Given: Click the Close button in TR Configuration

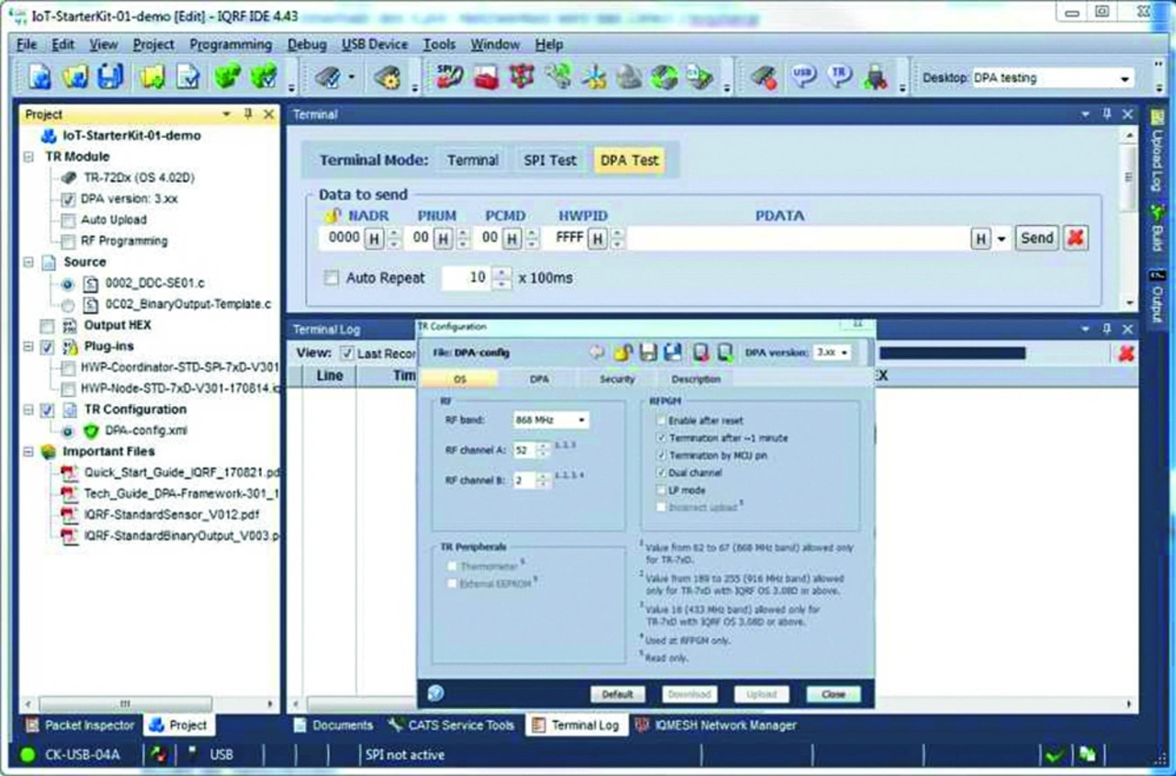Looking at the screenshot, I should 833,694.
